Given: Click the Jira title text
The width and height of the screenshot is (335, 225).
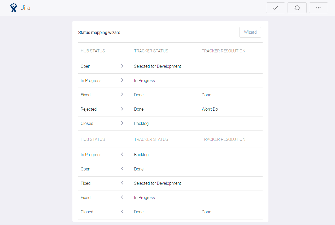Looking at the screenshot, I should (x=25, y=8).
